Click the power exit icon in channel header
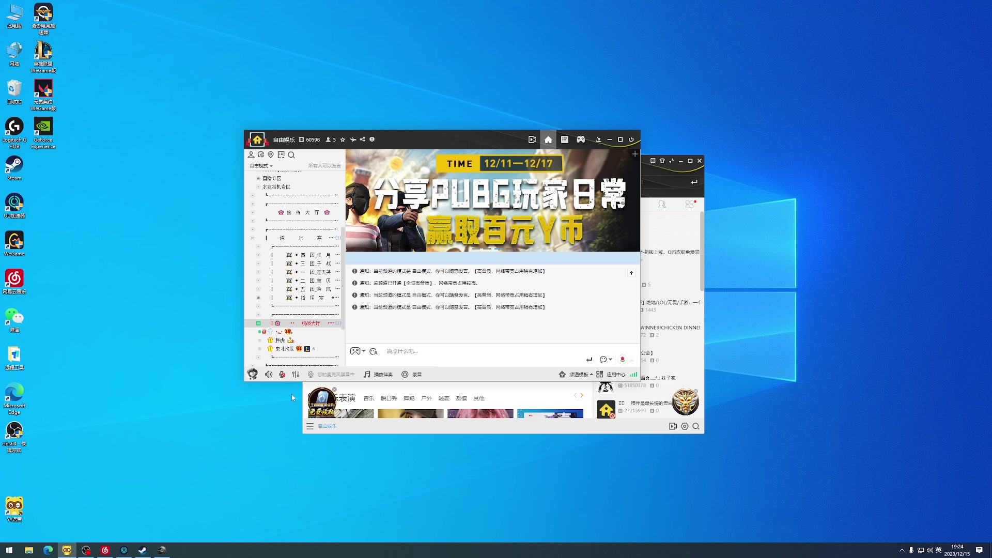The image size is (992, 558). (631, 139)
